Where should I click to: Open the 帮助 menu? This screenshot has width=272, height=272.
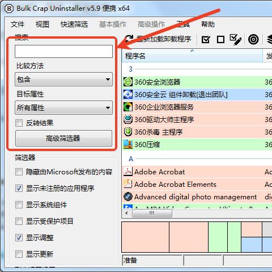point(208,24)
